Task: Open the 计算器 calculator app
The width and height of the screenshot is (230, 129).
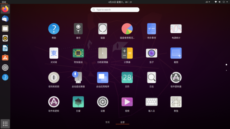Action: tap(127, 53)
